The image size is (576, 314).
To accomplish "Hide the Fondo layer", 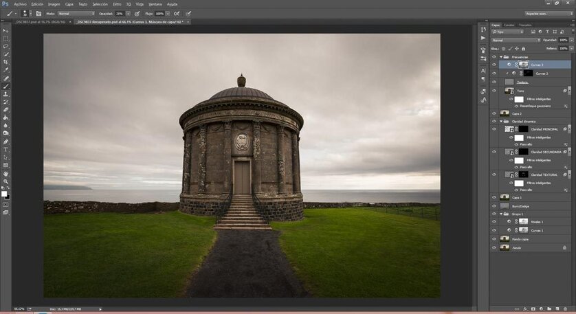I will tap(494, 247).
